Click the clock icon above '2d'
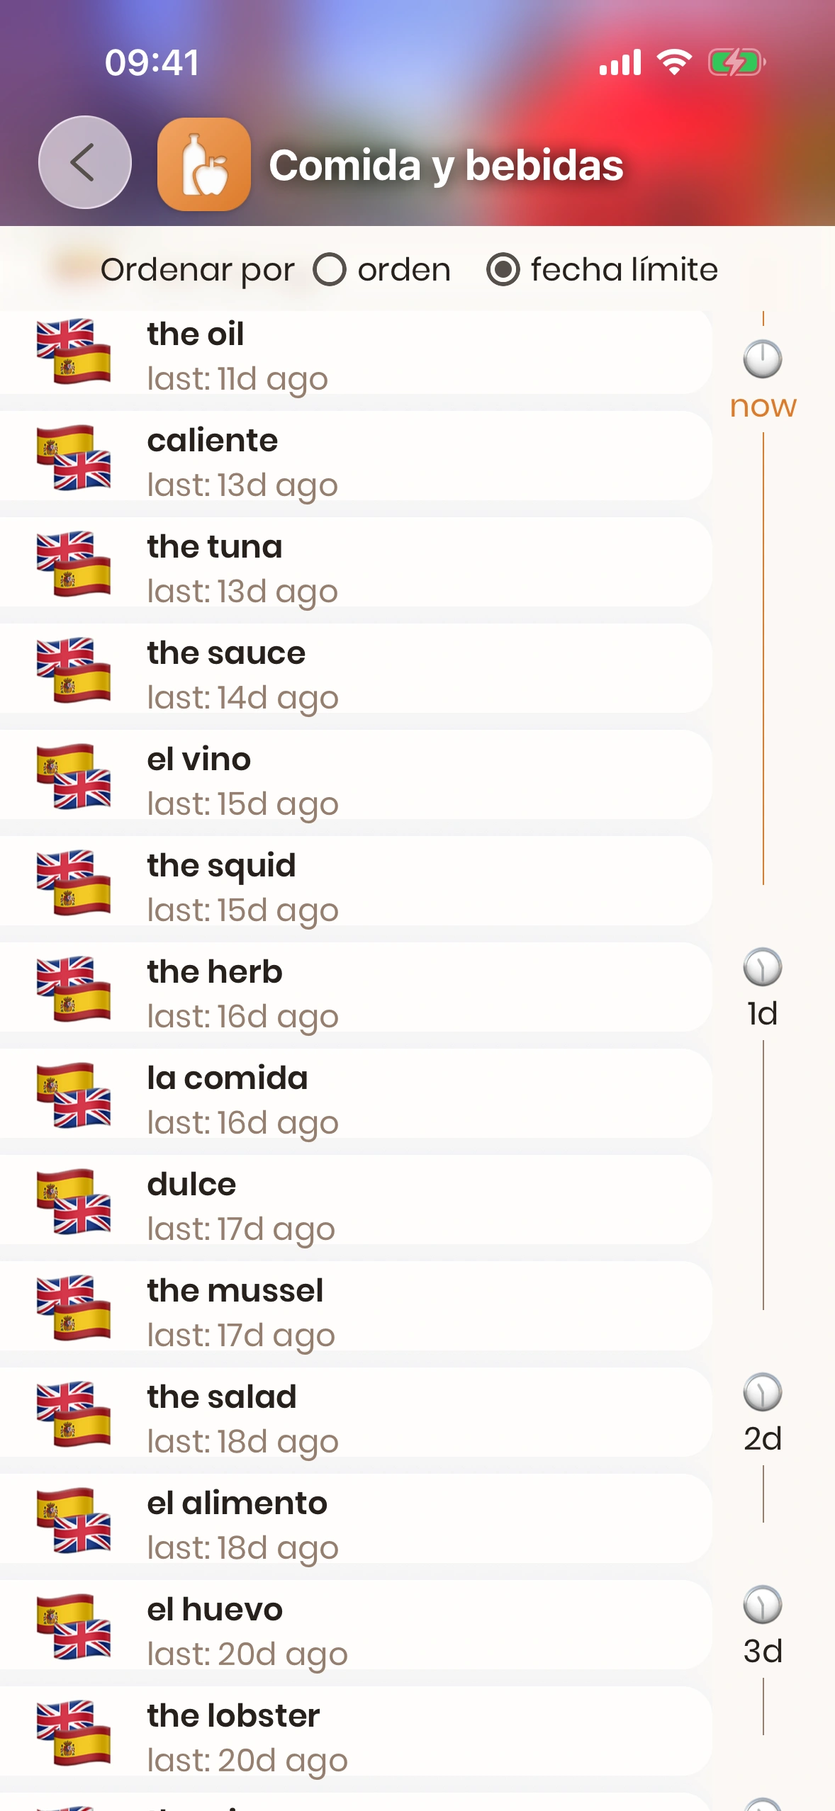Image resolution: width=835 pixels, height=1811 pixels. 763,1392
